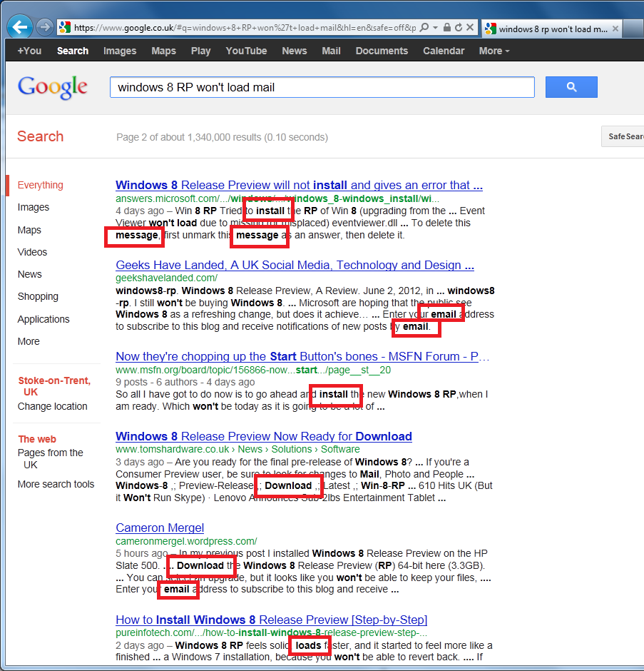The image size is (644, 671).
Task: Select Images in the left sidebar
Action: [x=34, y=207]
